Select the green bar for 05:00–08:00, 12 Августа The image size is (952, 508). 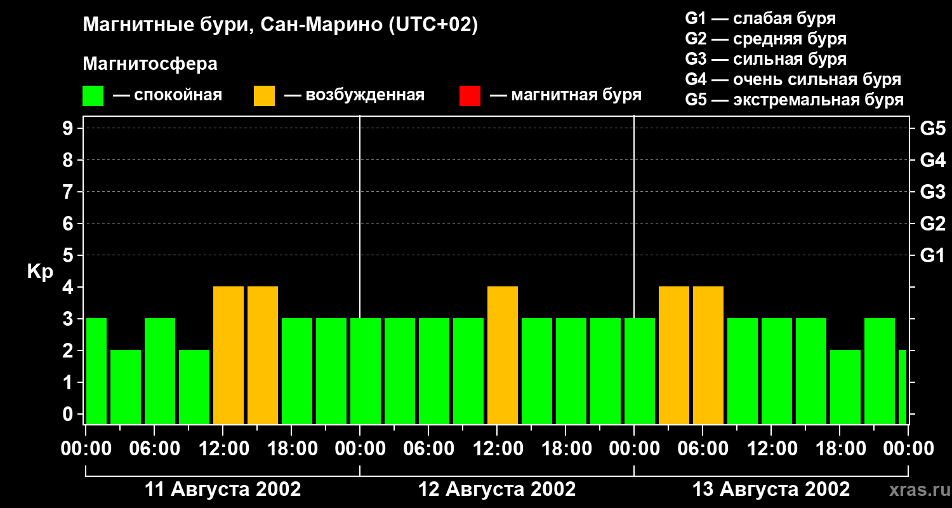[434, 371]
